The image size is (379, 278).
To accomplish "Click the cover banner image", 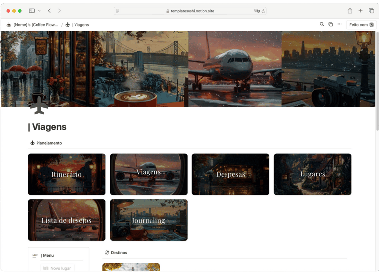I will click(x=188, y=69).
